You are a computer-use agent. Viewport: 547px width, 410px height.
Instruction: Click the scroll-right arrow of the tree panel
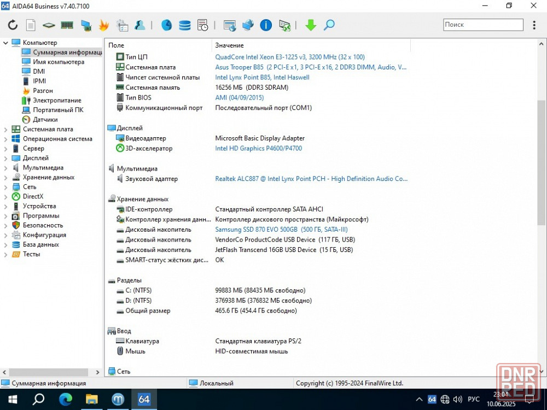(x=98, y=372)
